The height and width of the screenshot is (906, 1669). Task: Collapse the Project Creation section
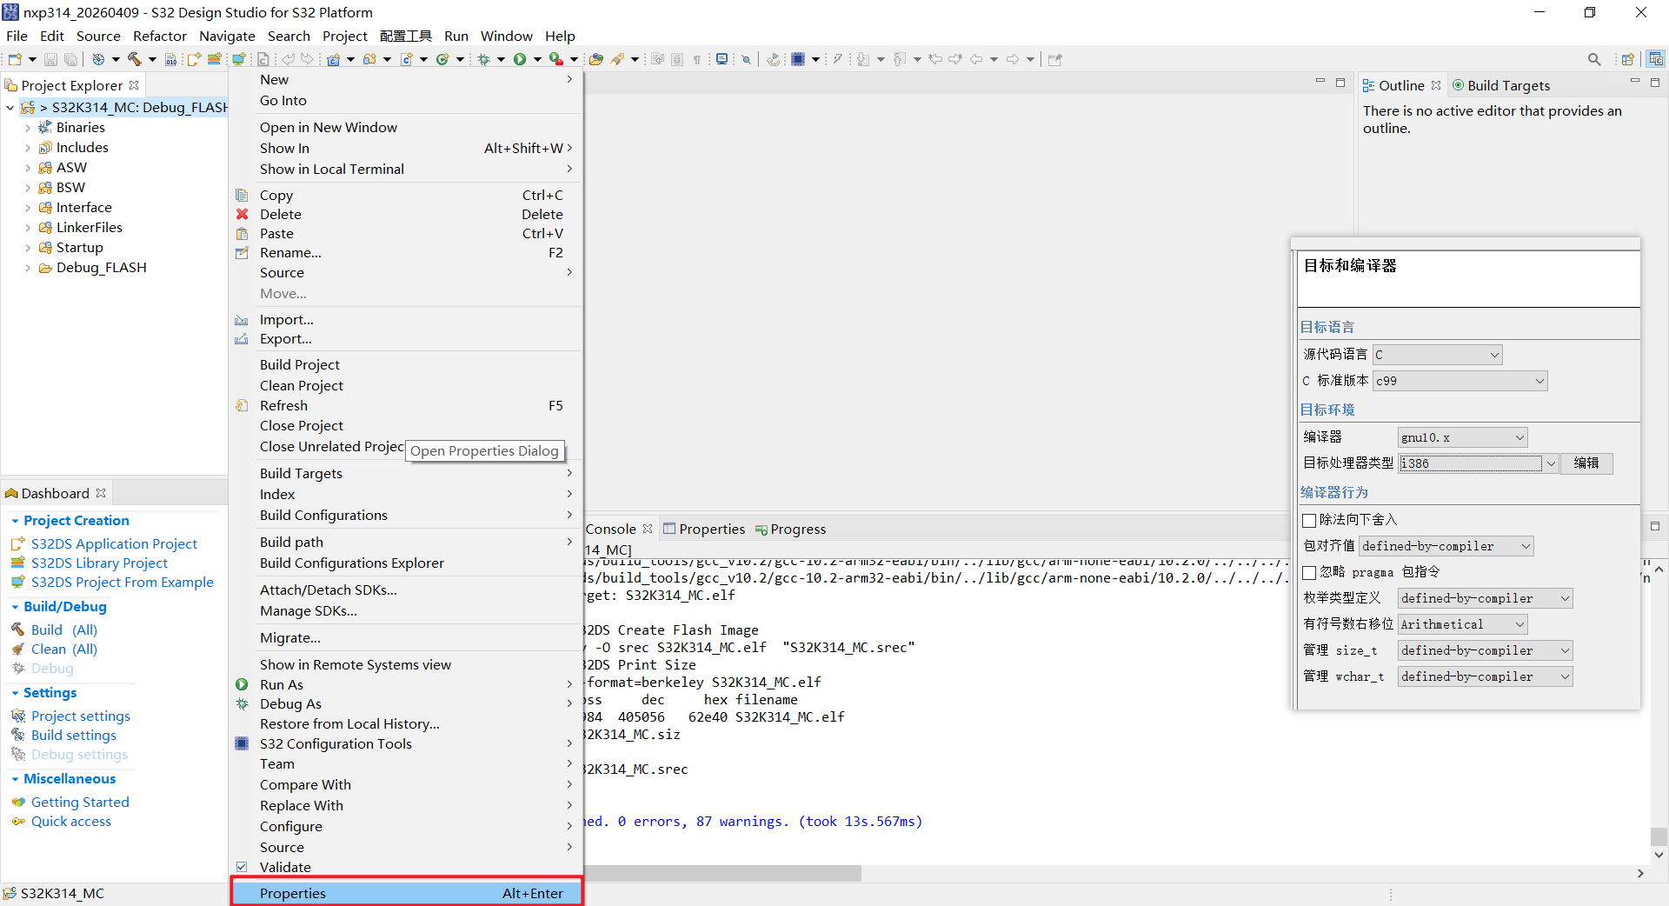tap(15, 521)
